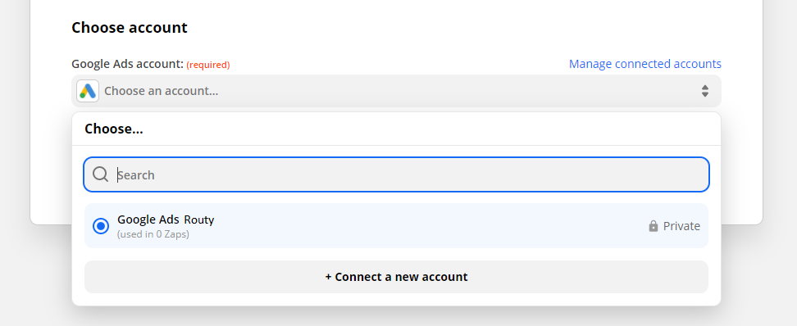The image size is (797, 326).
Task: Click the plus sign on Connect button
Action: 328,277
